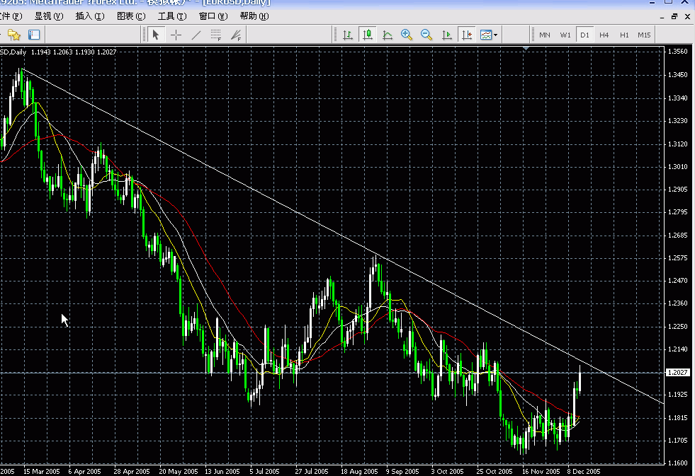Select the crosshair tool
Screen dimensions: 695x476
(x=176, y=35)
